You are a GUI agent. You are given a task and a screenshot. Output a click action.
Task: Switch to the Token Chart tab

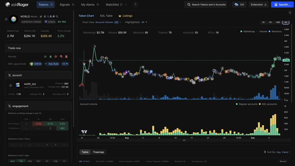click(86, 16)
